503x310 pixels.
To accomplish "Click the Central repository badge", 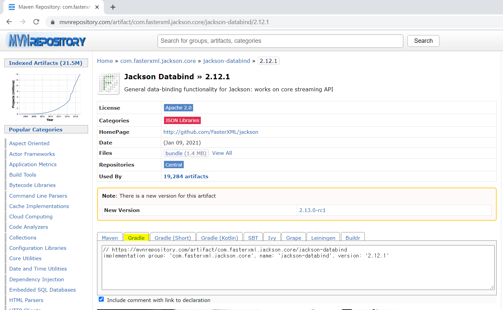I will (174, 165).
